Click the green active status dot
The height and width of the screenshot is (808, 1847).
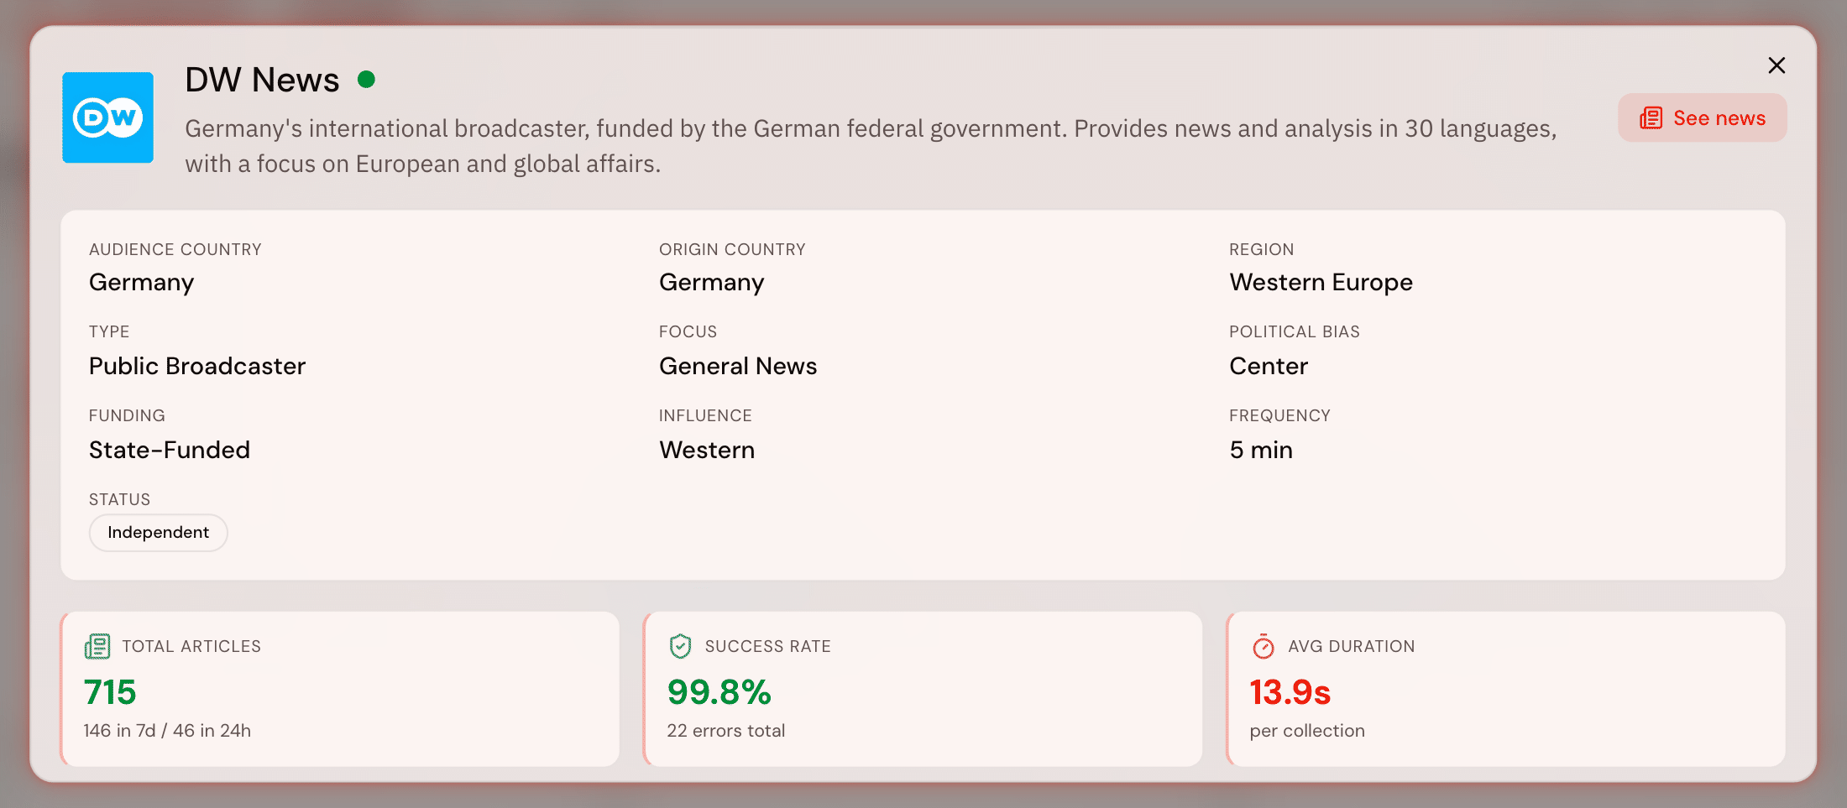pyautogui.click(x=366, y=80)
